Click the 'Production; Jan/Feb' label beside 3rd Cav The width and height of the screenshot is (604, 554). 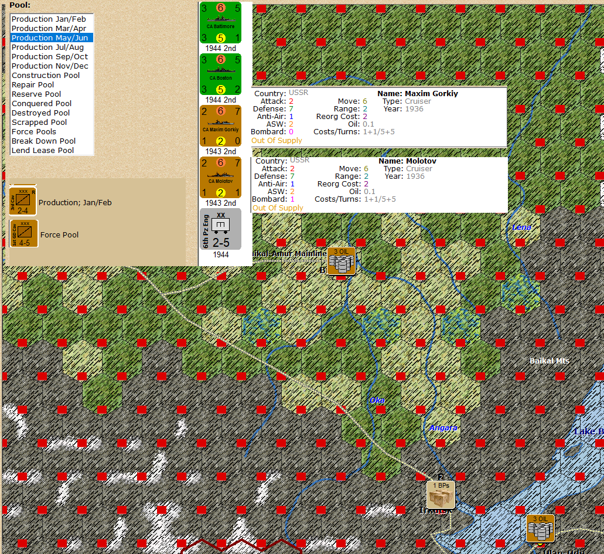coord(75,202)
